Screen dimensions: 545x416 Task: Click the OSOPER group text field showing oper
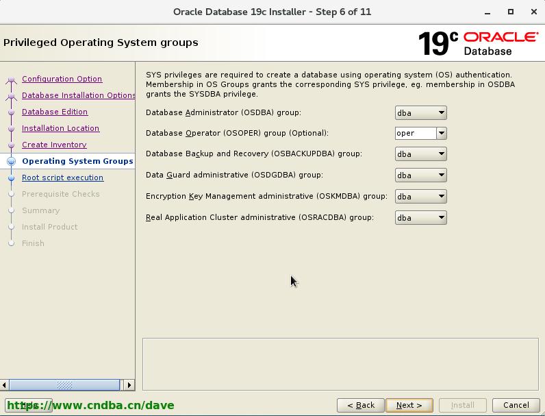(x=416, y=133)
